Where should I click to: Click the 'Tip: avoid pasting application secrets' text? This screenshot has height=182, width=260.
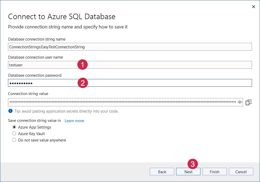(66, 111)
